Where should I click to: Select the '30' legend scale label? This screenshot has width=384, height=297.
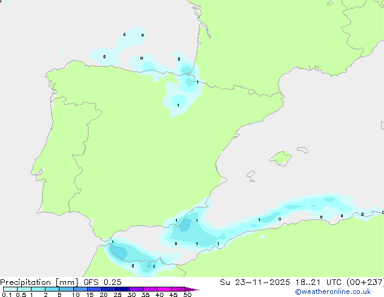(131, 295)
